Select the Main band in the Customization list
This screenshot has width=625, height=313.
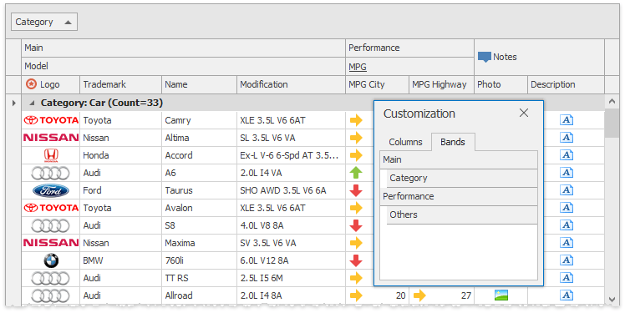click(x=459, y=159)
